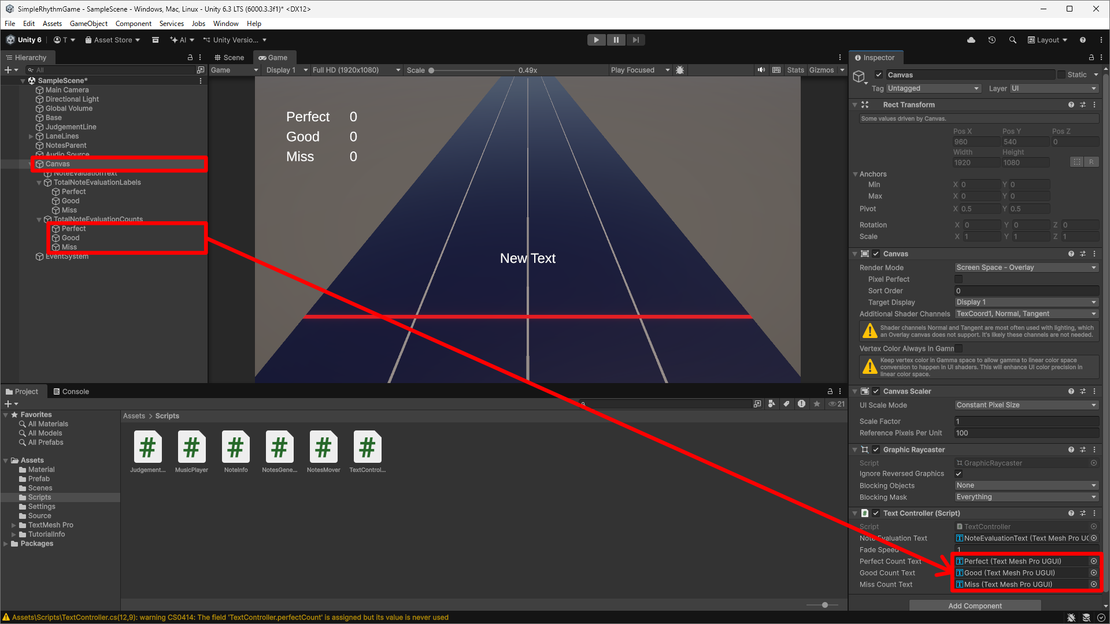The height and width of the screenshot is (624, 1110).
Task: Switch to the Console tab
Action: [71, 392]
